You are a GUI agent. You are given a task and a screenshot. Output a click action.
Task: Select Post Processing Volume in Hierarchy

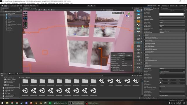14,24
